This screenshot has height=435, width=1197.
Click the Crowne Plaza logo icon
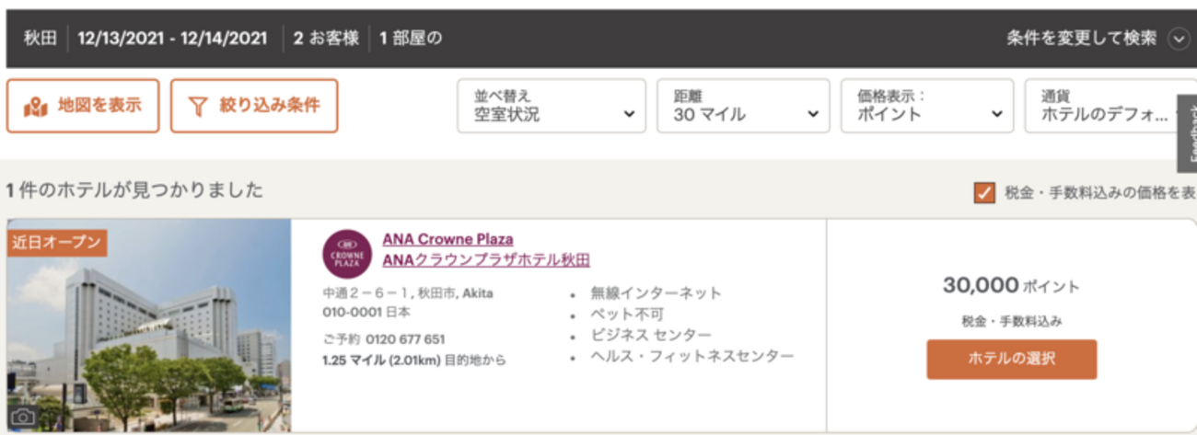[347, 254]
